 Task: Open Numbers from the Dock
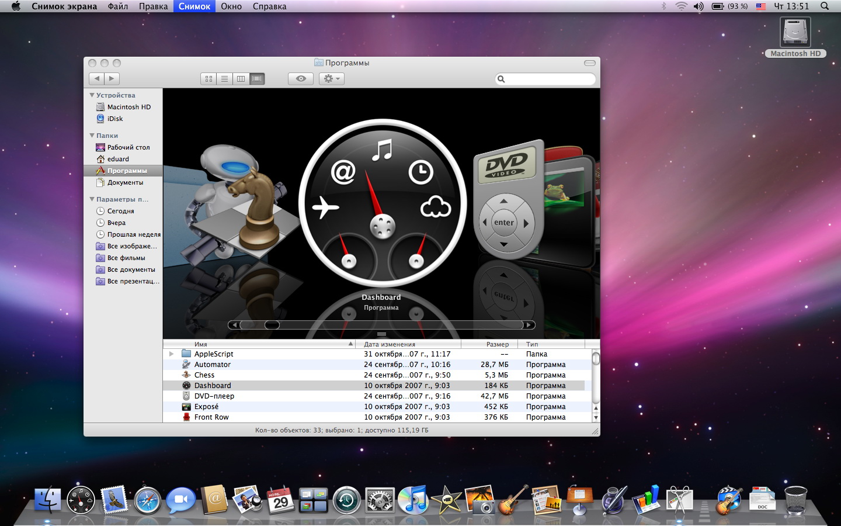pos(647,500)
